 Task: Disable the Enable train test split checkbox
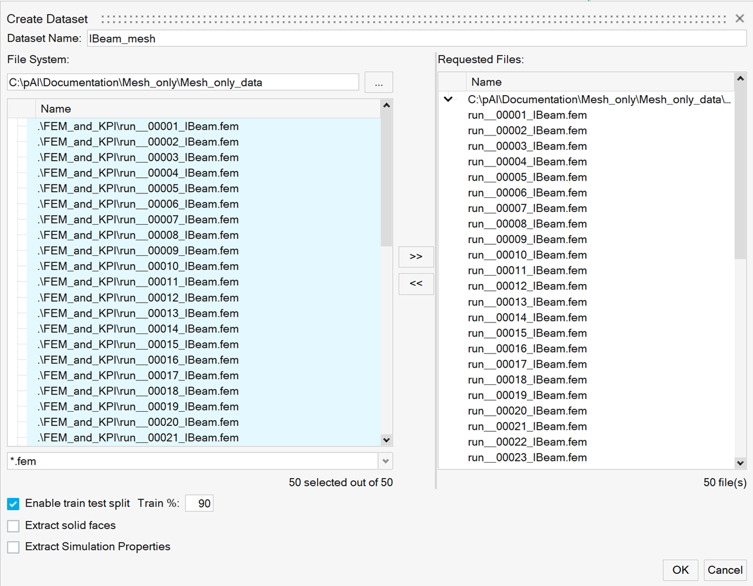coord(13,503)
